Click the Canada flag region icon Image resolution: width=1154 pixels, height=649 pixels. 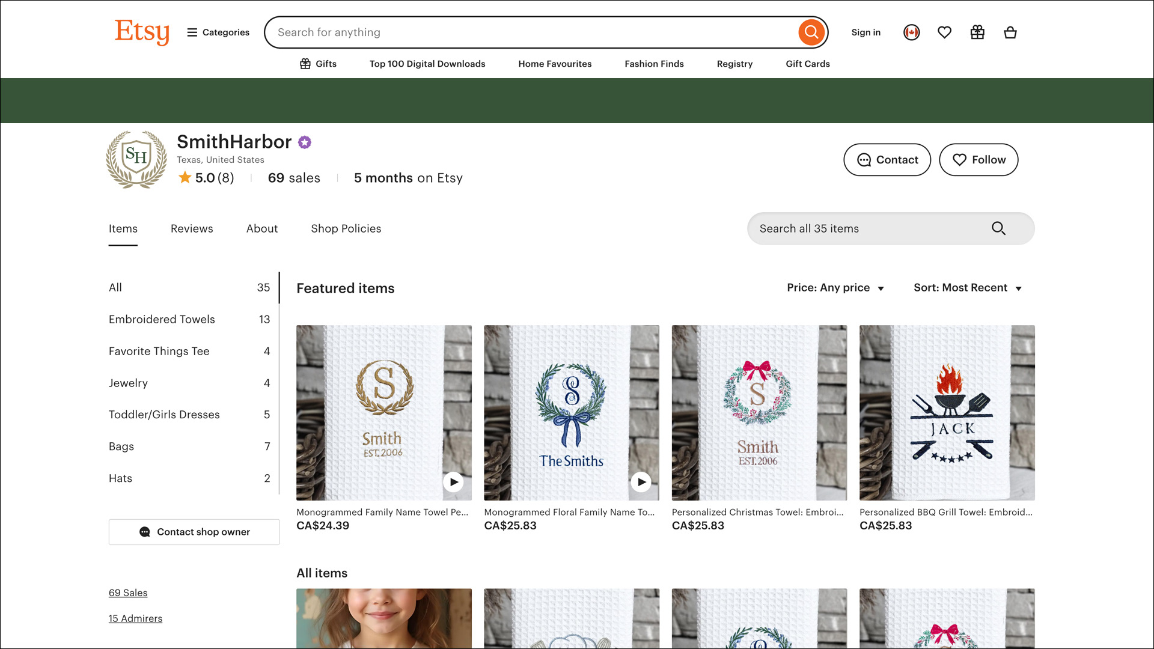tap(911, 32)
